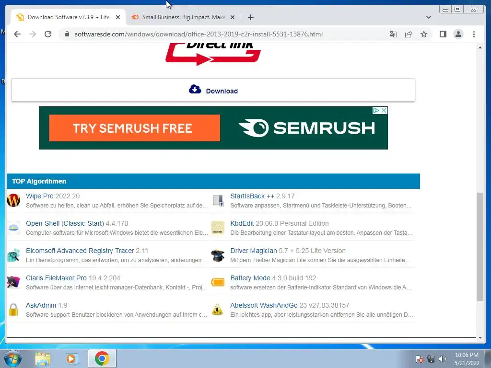Screen dimensions: 491x368
Task: View site security lock info
Action: [67, 34]
